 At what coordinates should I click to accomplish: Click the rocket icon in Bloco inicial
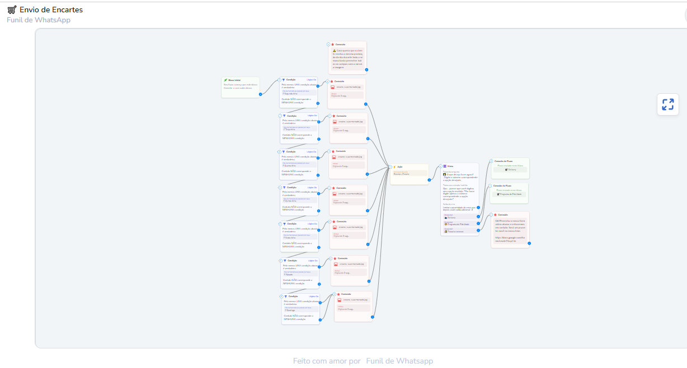[x=225, y=80]
